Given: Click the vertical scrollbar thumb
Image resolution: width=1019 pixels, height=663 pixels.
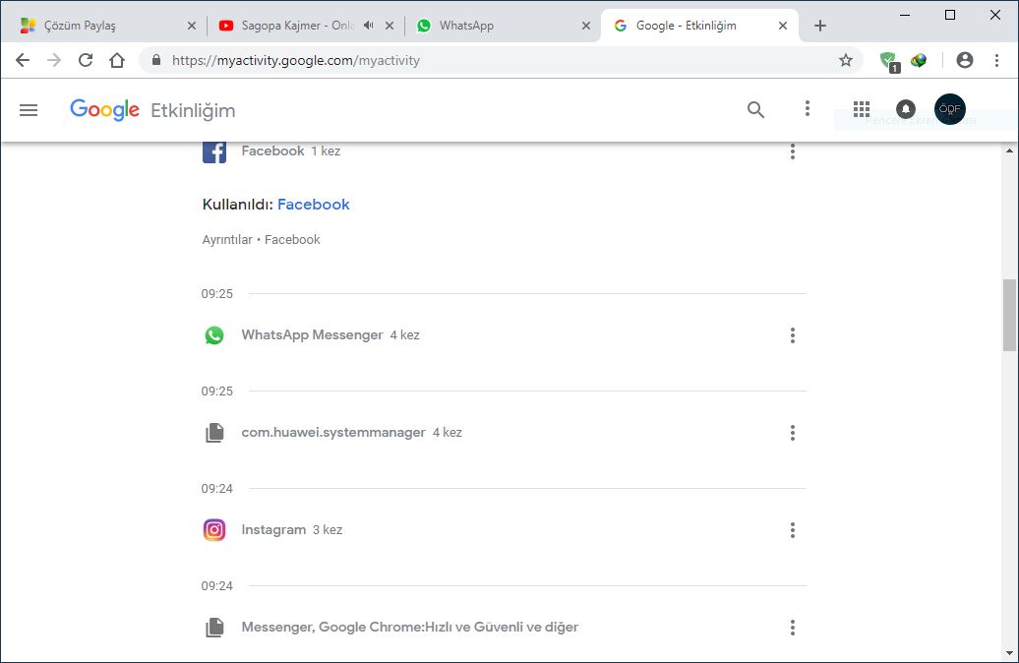Looking at the screenshot, I should click(x=1008, y=315).
